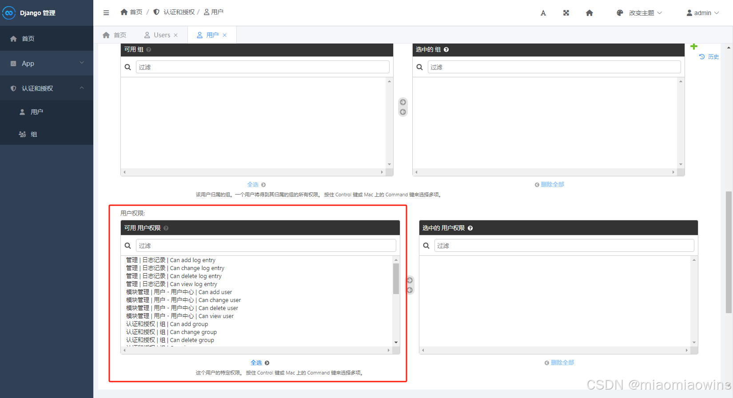Click the Django 管理 logo icon
The height and width of the screenshot is (398, 733).
click(9, 13)
